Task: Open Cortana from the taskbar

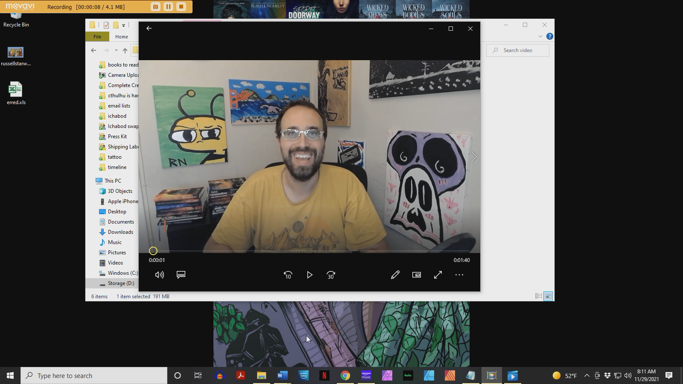Action: (178, 375)
